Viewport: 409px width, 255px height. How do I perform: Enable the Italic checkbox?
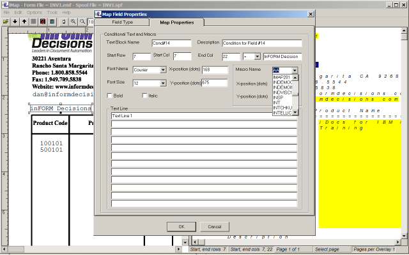(145, 96)
